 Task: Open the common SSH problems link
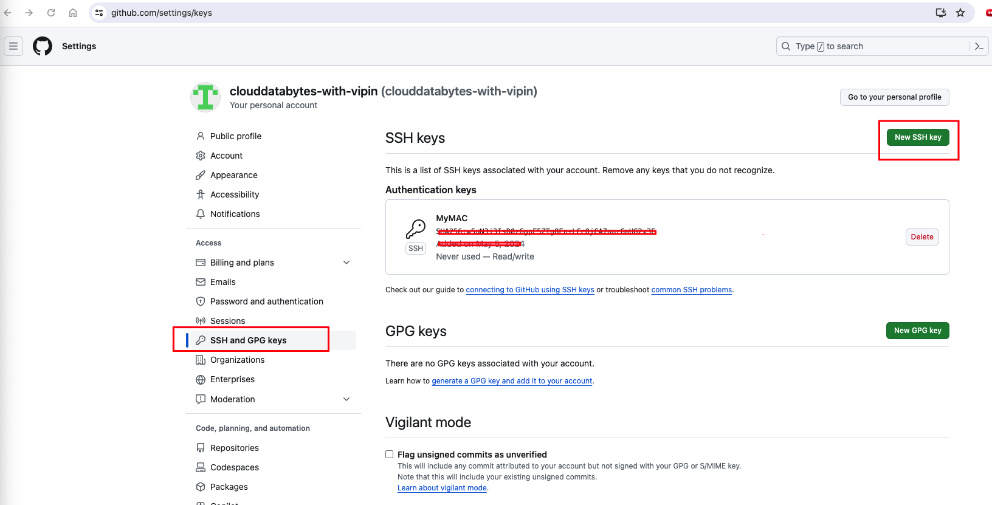pos(692,290)
